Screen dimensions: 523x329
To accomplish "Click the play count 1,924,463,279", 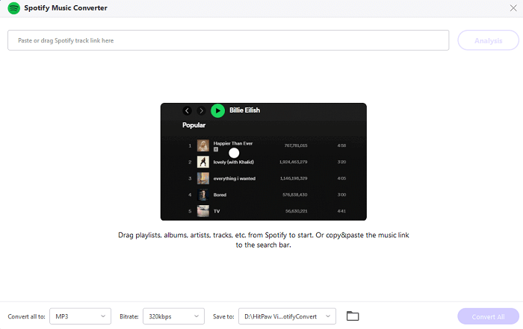I will 293,162.
